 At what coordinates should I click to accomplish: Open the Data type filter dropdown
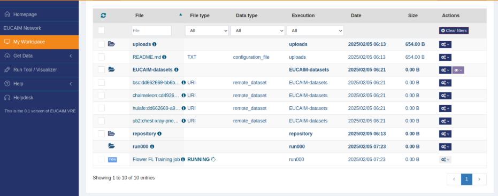(258, 31)
